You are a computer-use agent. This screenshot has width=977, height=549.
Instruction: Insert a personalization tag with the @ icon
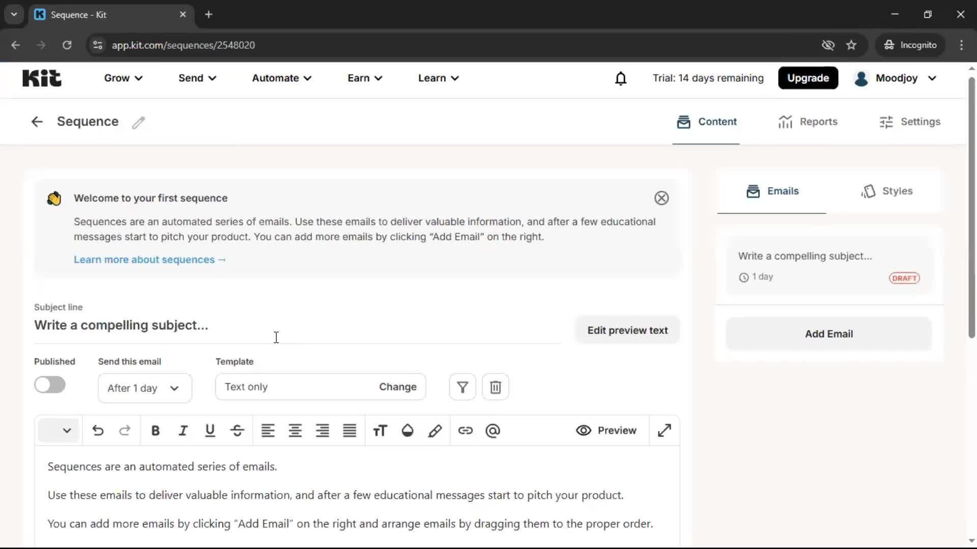pos(493,431)
